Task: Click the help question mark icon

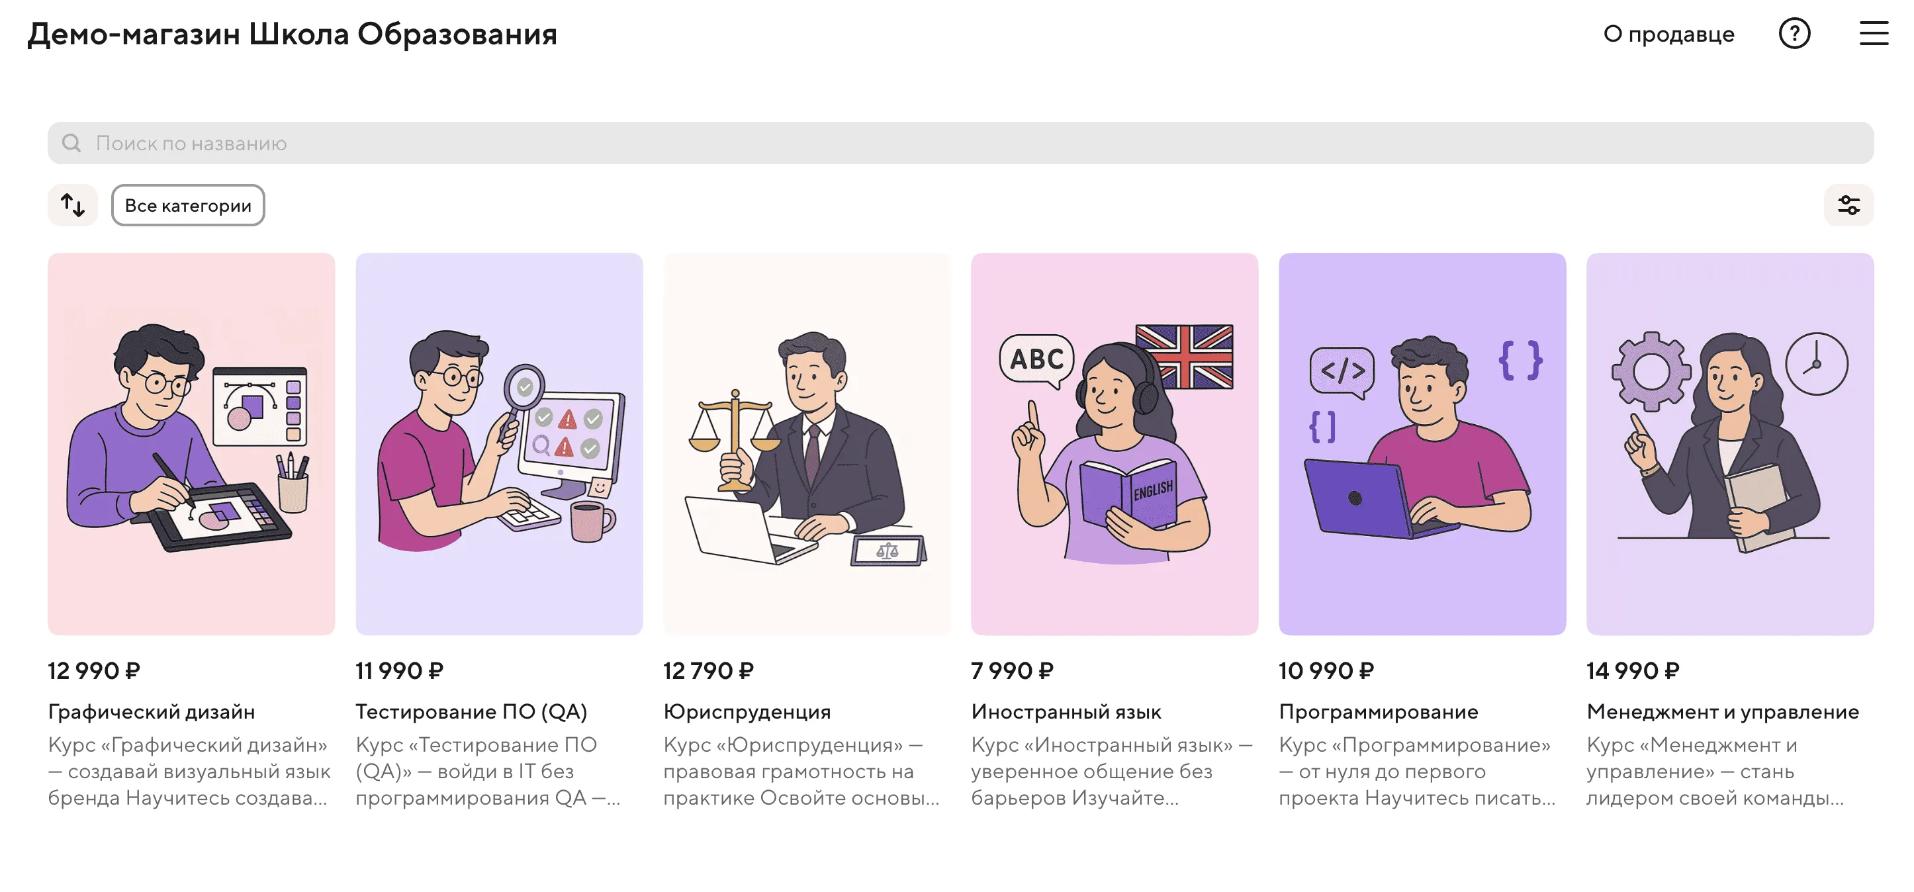Action: click(1794, 34)
